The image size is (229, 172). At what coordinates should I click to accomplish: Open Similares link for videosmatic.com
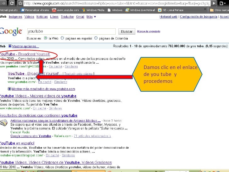click(55, 108)
